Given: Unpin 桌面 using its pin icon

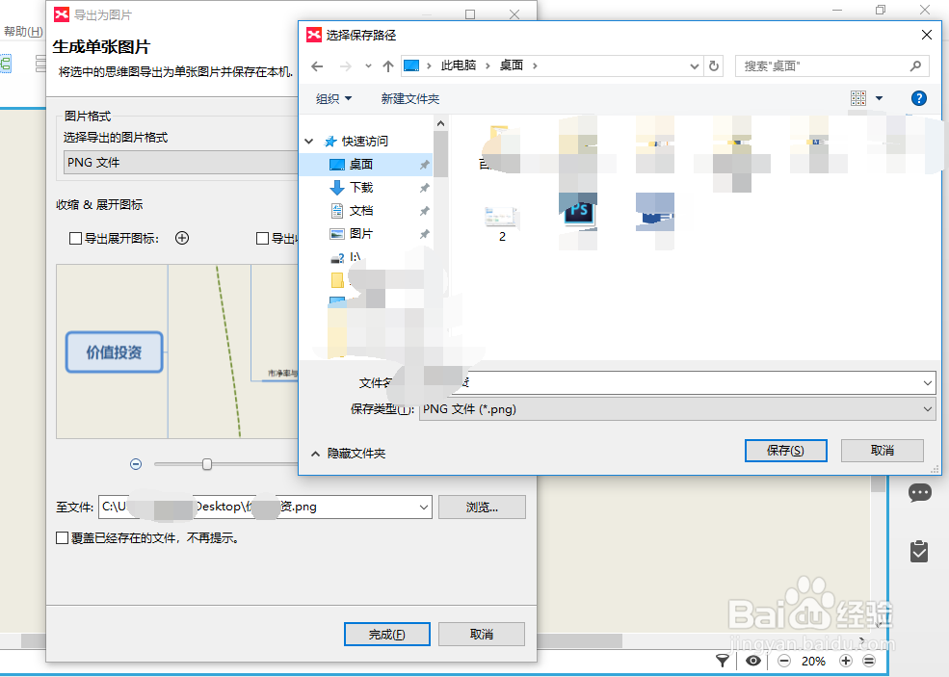Looking at the screenshot, I should (424, 165).
